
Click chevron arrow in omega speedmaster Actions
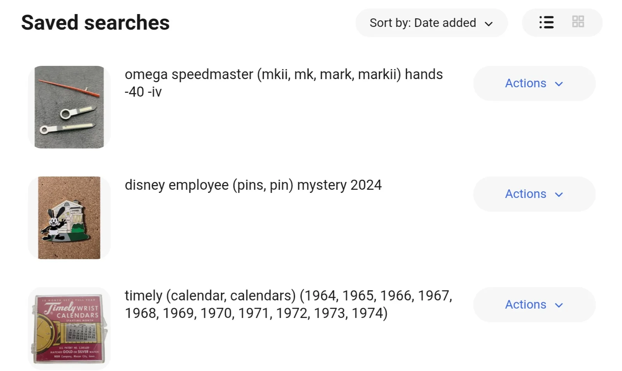559,84
